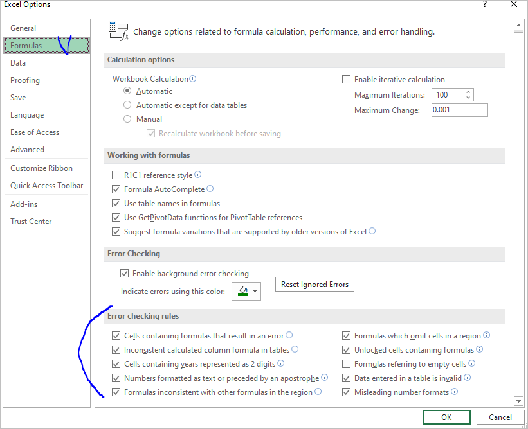Enable iterative calculation checkbox
This screenshot has height=429, width=528.
[346, 80]
